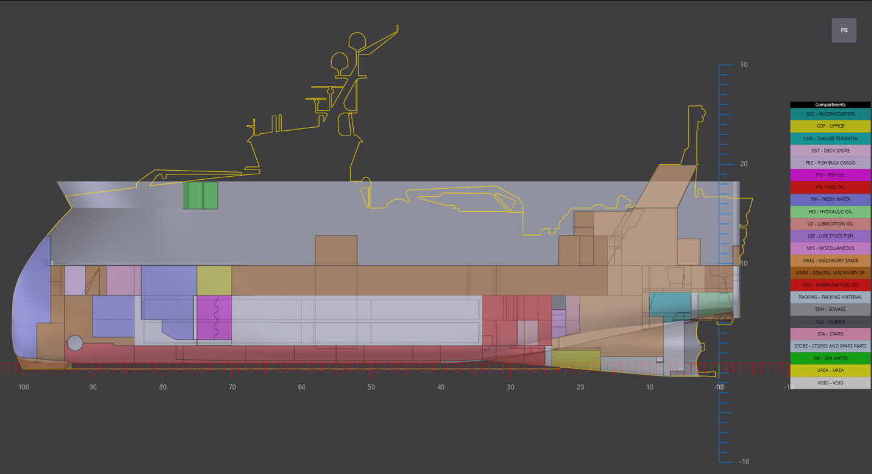
Task: Select the FIO - Fish Oil legend entry
Action: (x=830, y=175)
